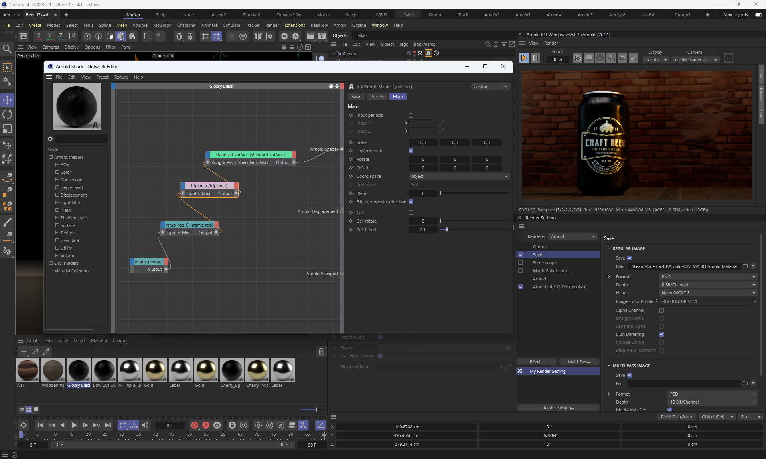
Task: Adjust the Cell blend slider
Action: click(446, 230)
